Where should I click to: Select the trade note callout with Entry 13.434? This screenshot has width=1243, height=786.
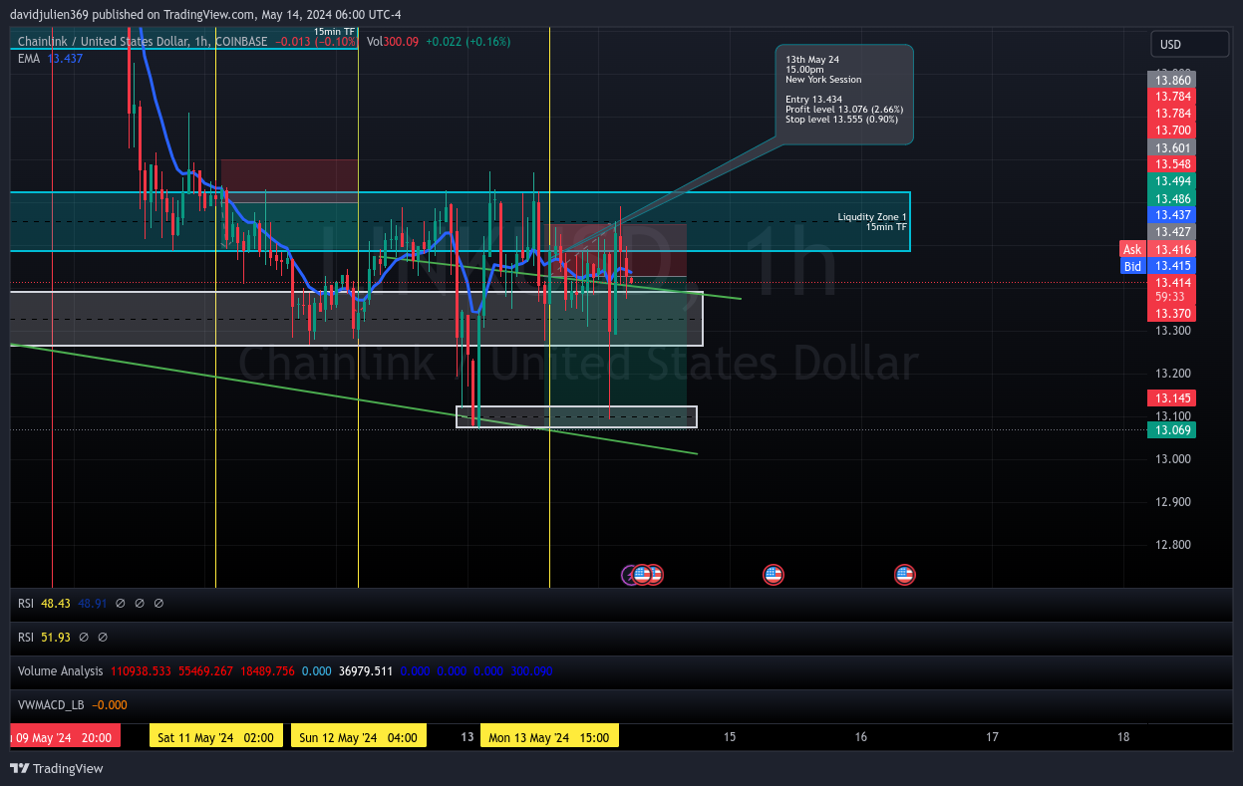pyautogui.click(x=844, y=95)
